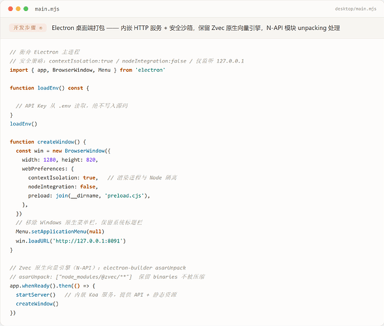The image size is (384, 326).
Task: Click the http://127.0.0.1:8091 URL string
Action: 87,241
